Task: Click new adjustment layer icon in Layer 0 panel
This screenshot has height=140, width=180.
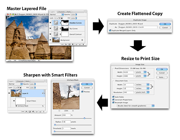Action: point(33,112)
